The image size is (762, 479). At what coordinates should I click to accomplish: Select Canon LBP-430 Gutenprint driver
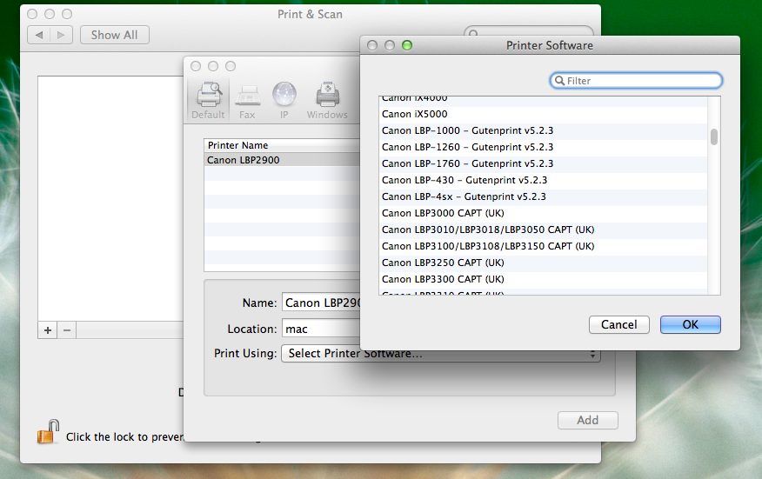(543, 180)
